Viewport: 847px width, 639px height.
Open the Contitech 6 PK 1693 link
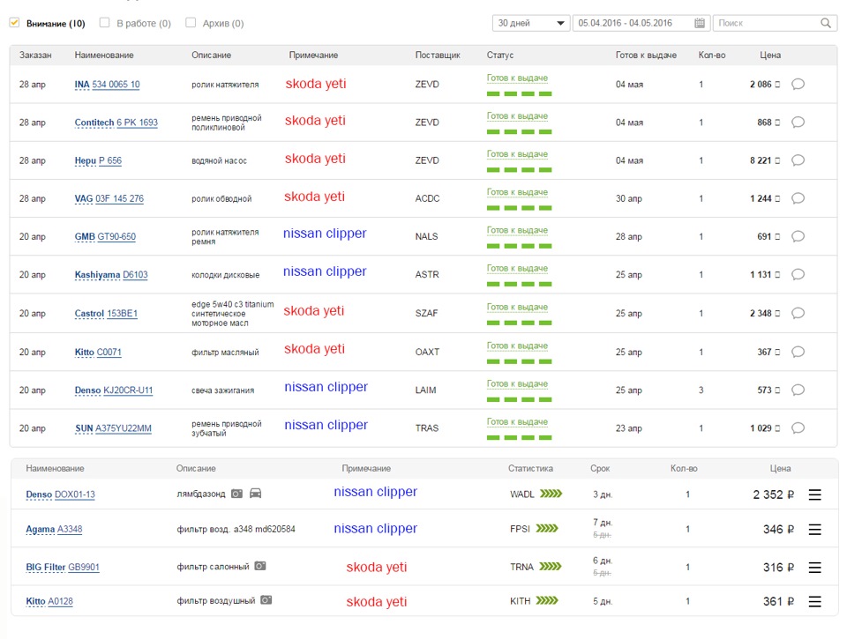click(116, 123)
